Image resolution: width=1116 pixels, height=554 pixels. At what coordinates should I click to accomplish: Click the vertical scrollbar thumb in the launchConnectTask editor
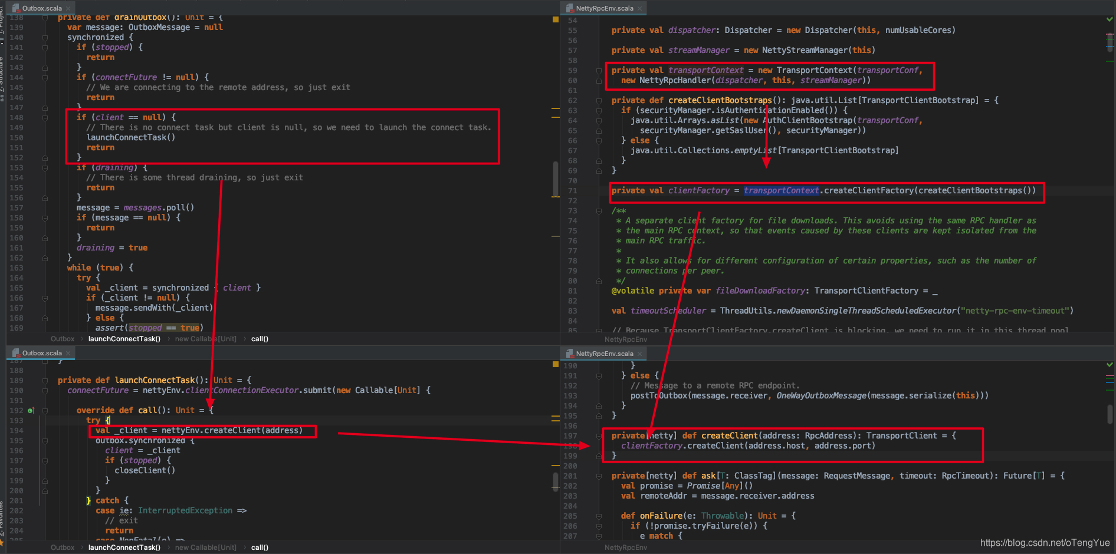555,482
